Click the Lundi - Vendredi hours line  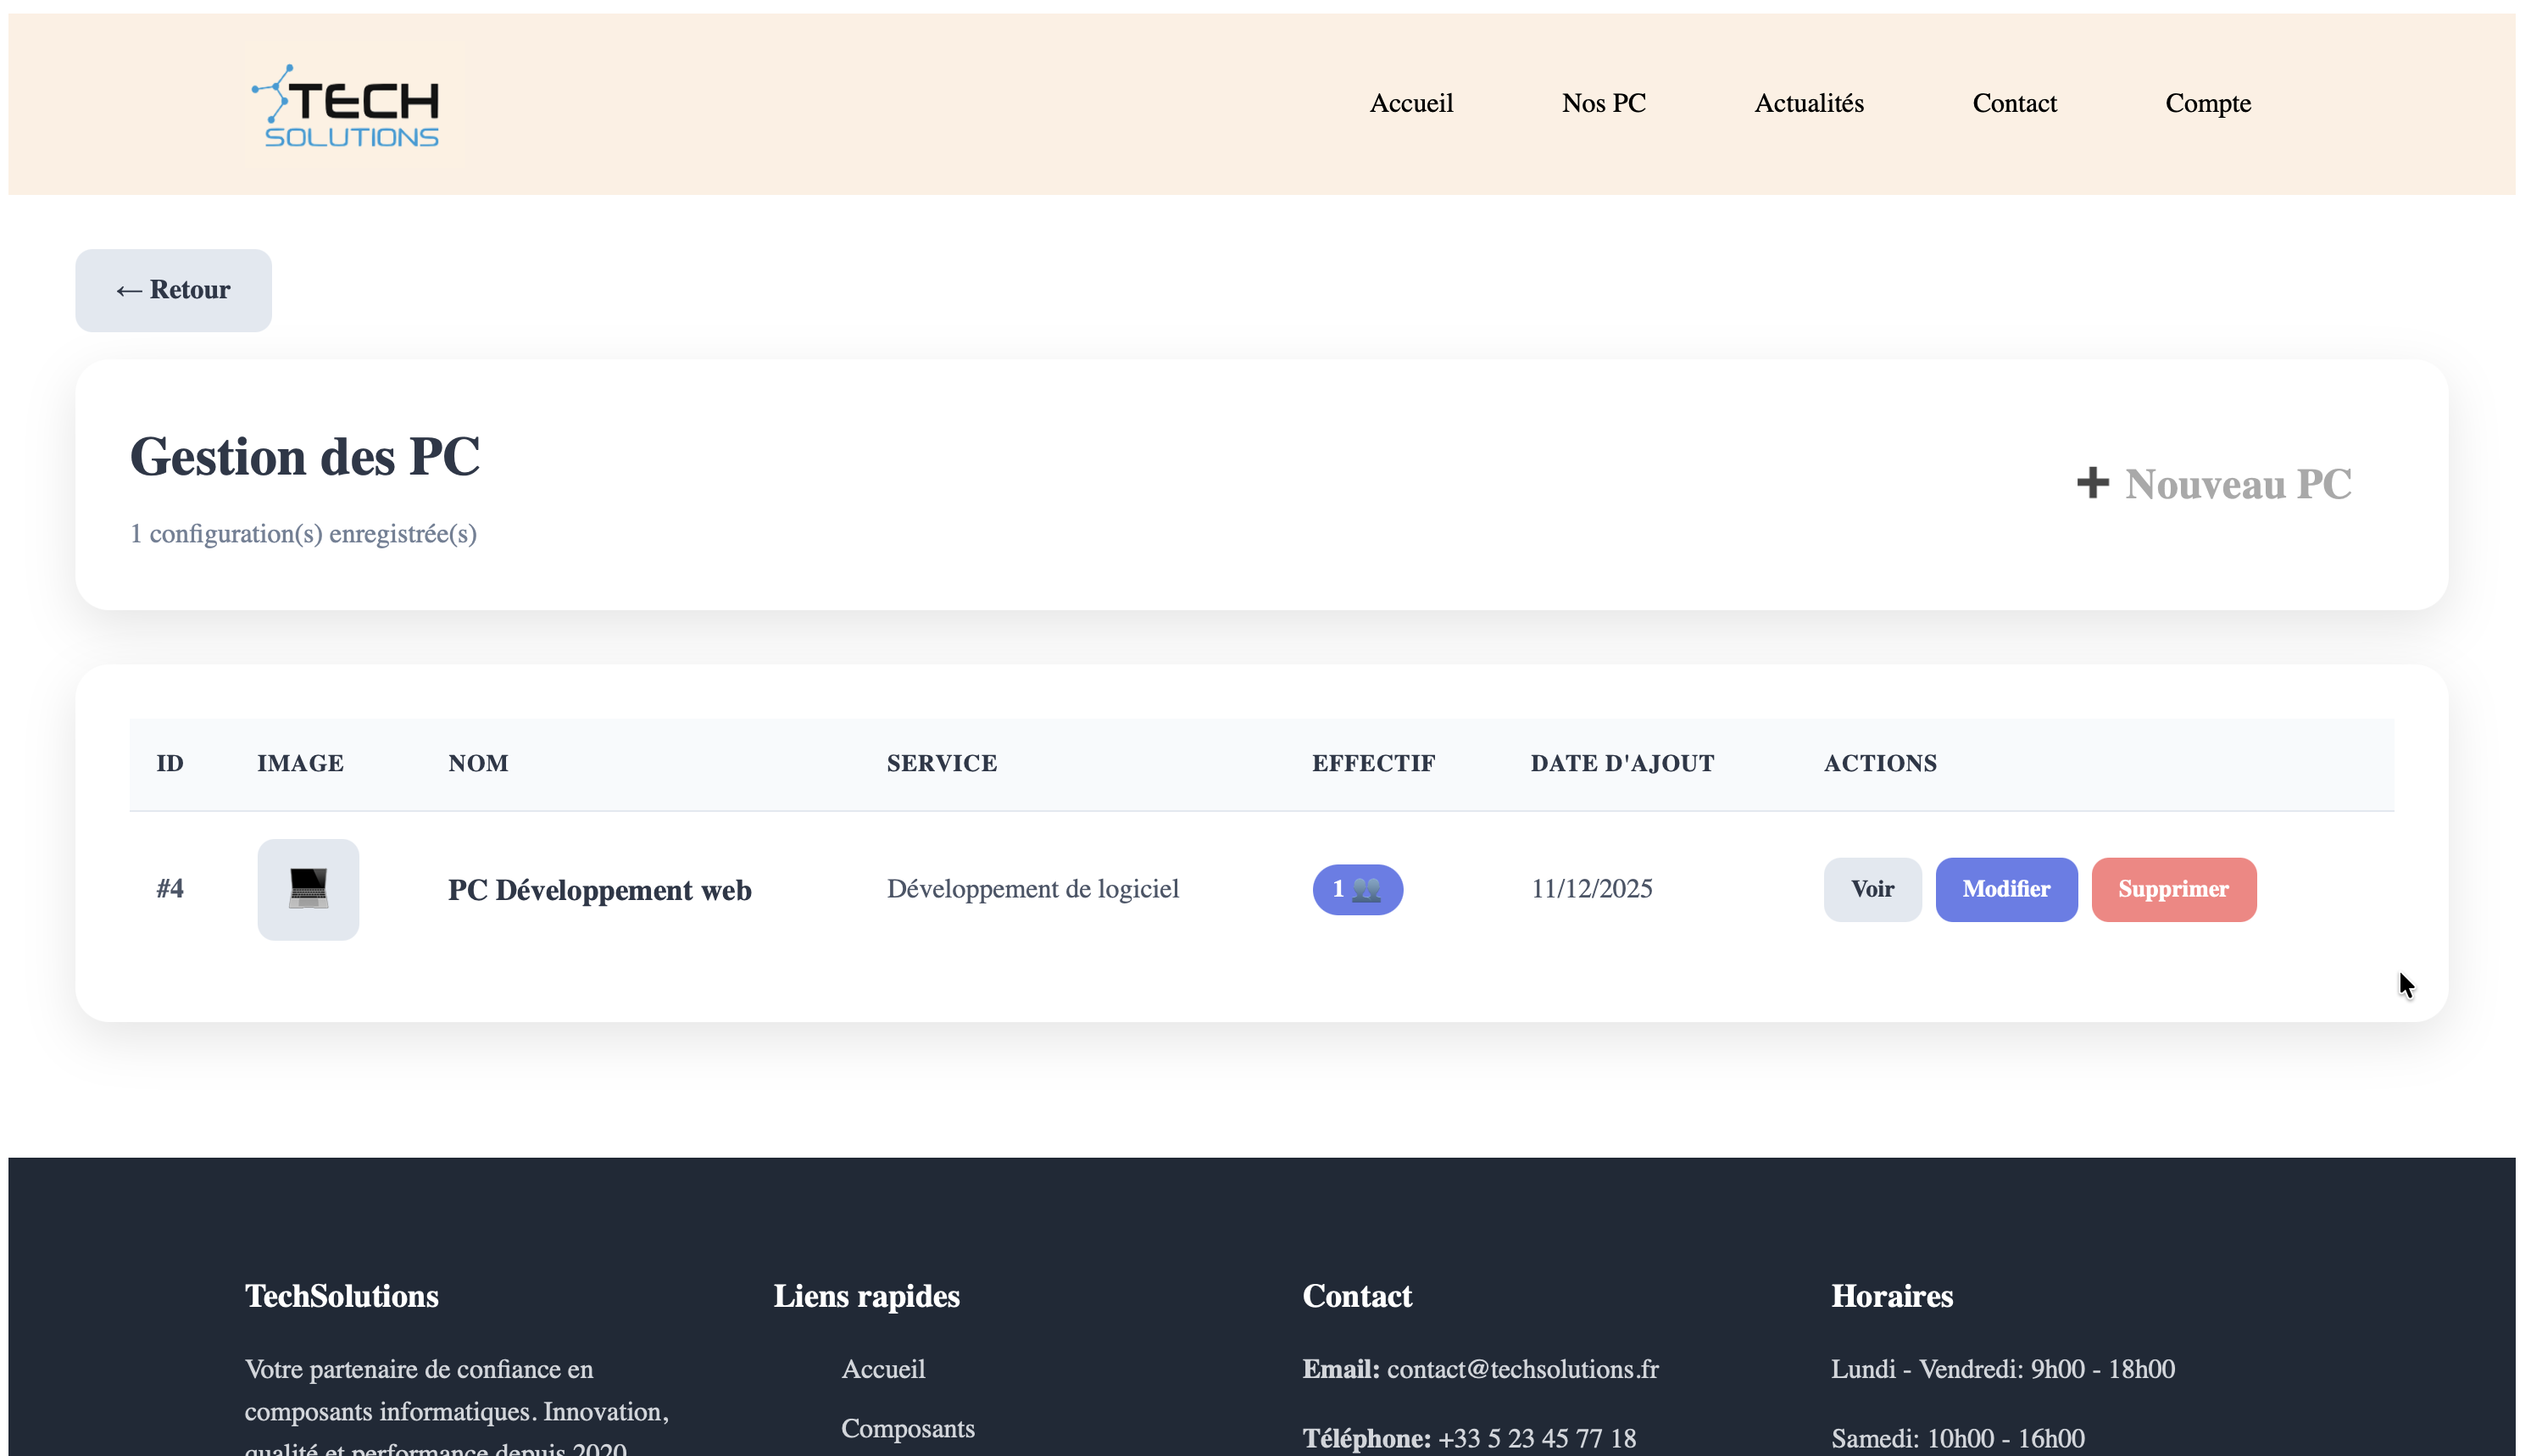pos(2003,1369)
